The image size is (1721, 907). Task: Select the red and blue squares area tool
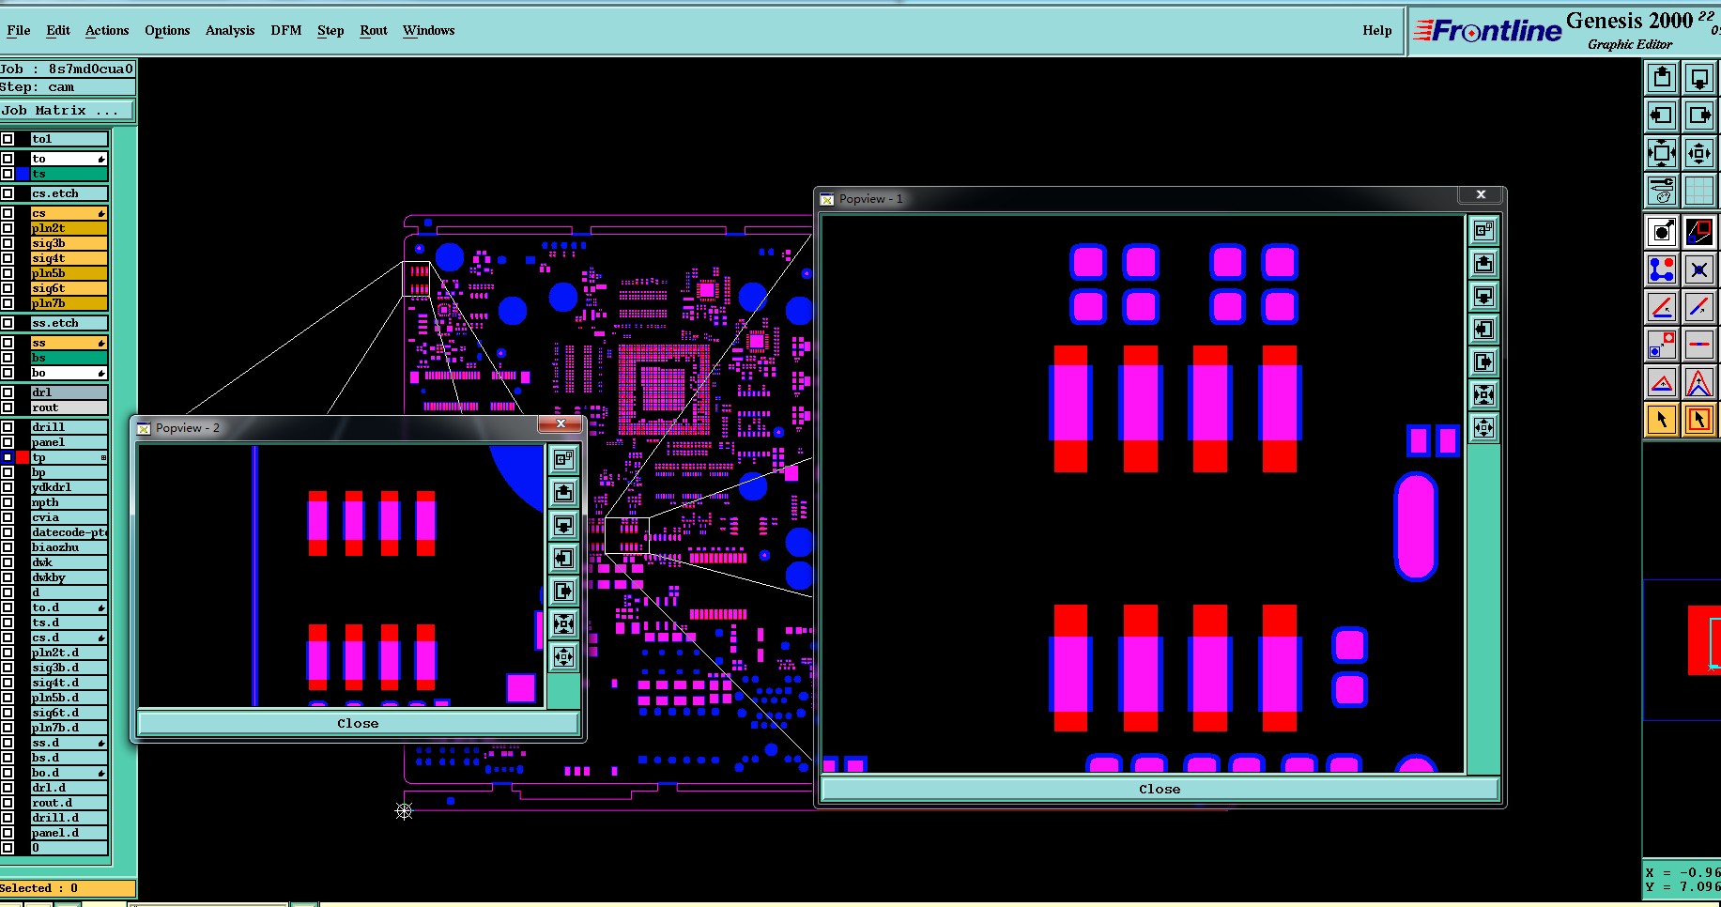[x=1699, y=232]
